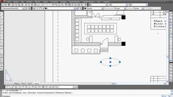Expand the linetype Послою dropdown
The height and width of the screenshot is (97, 173).
tap(125, 8)
